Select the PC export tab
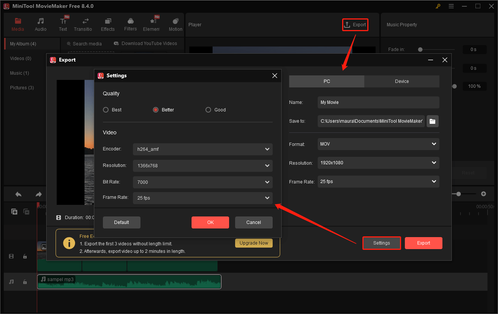This screenshot has height=314, width=498. coord(326,81)
